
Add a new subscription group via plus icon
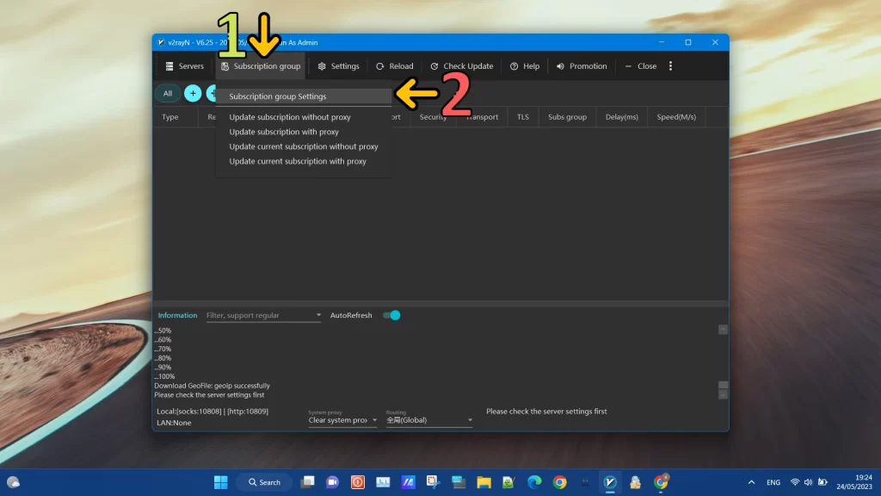point(193,93)
